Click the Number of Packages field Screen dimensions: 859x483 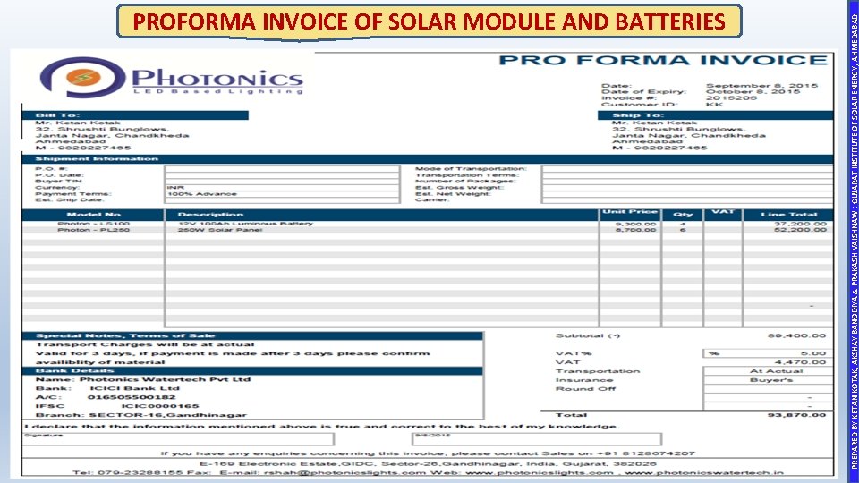(687, 182)
